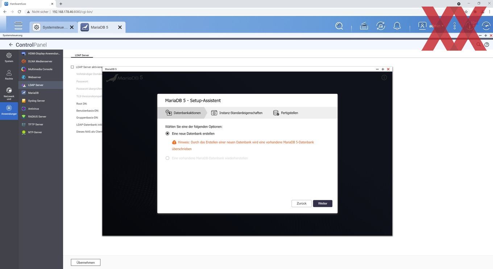Screen dimensions: 493x269
Task: Open Rechte category in the sidebar
Action: pyautogui.click(x=9, y=75)
